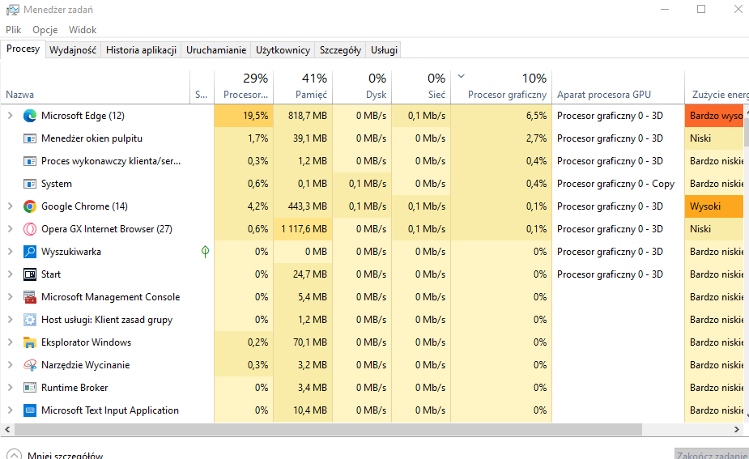
Task: Switch to the Szczegóły tab
Action: point(340,50)
